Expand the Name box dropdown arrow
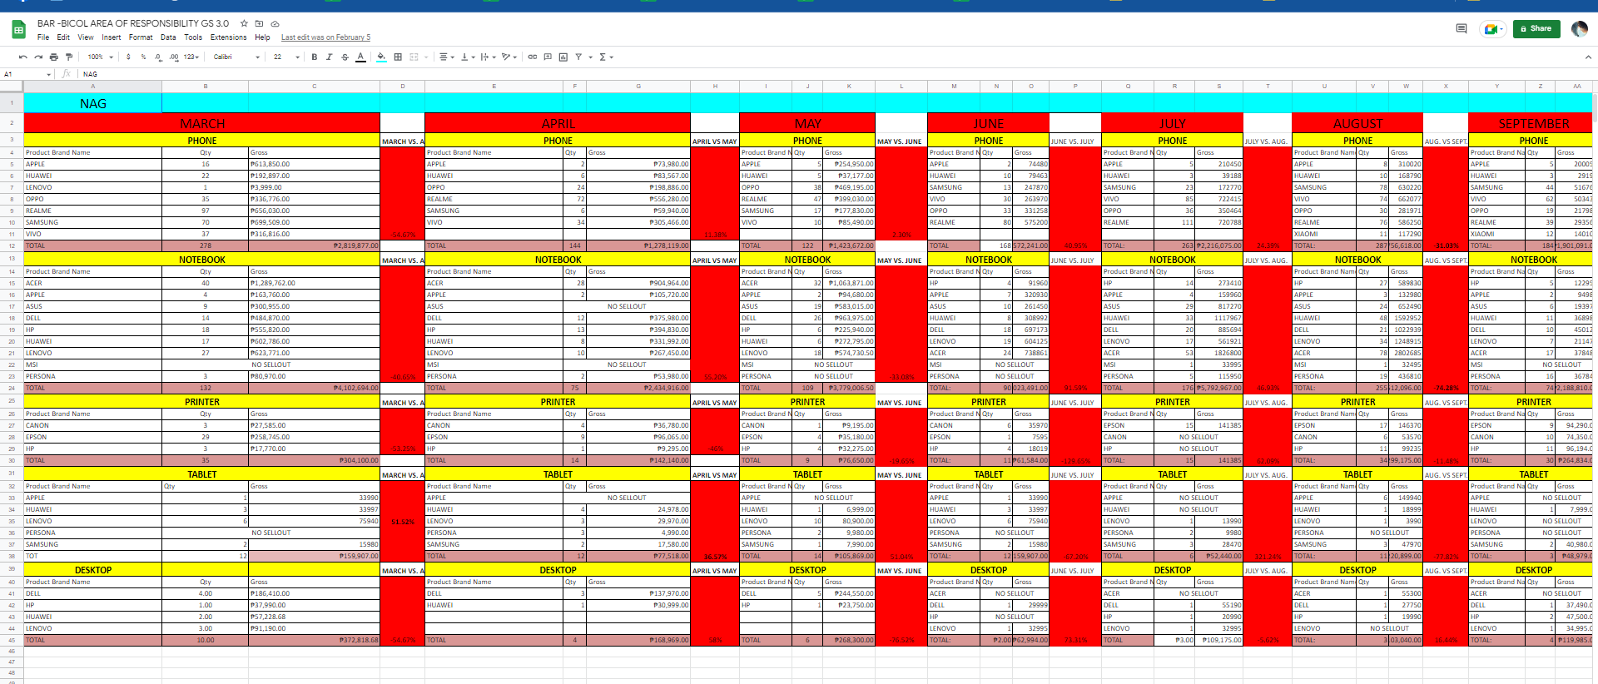 pyautogui.click(x=49, y=74)
